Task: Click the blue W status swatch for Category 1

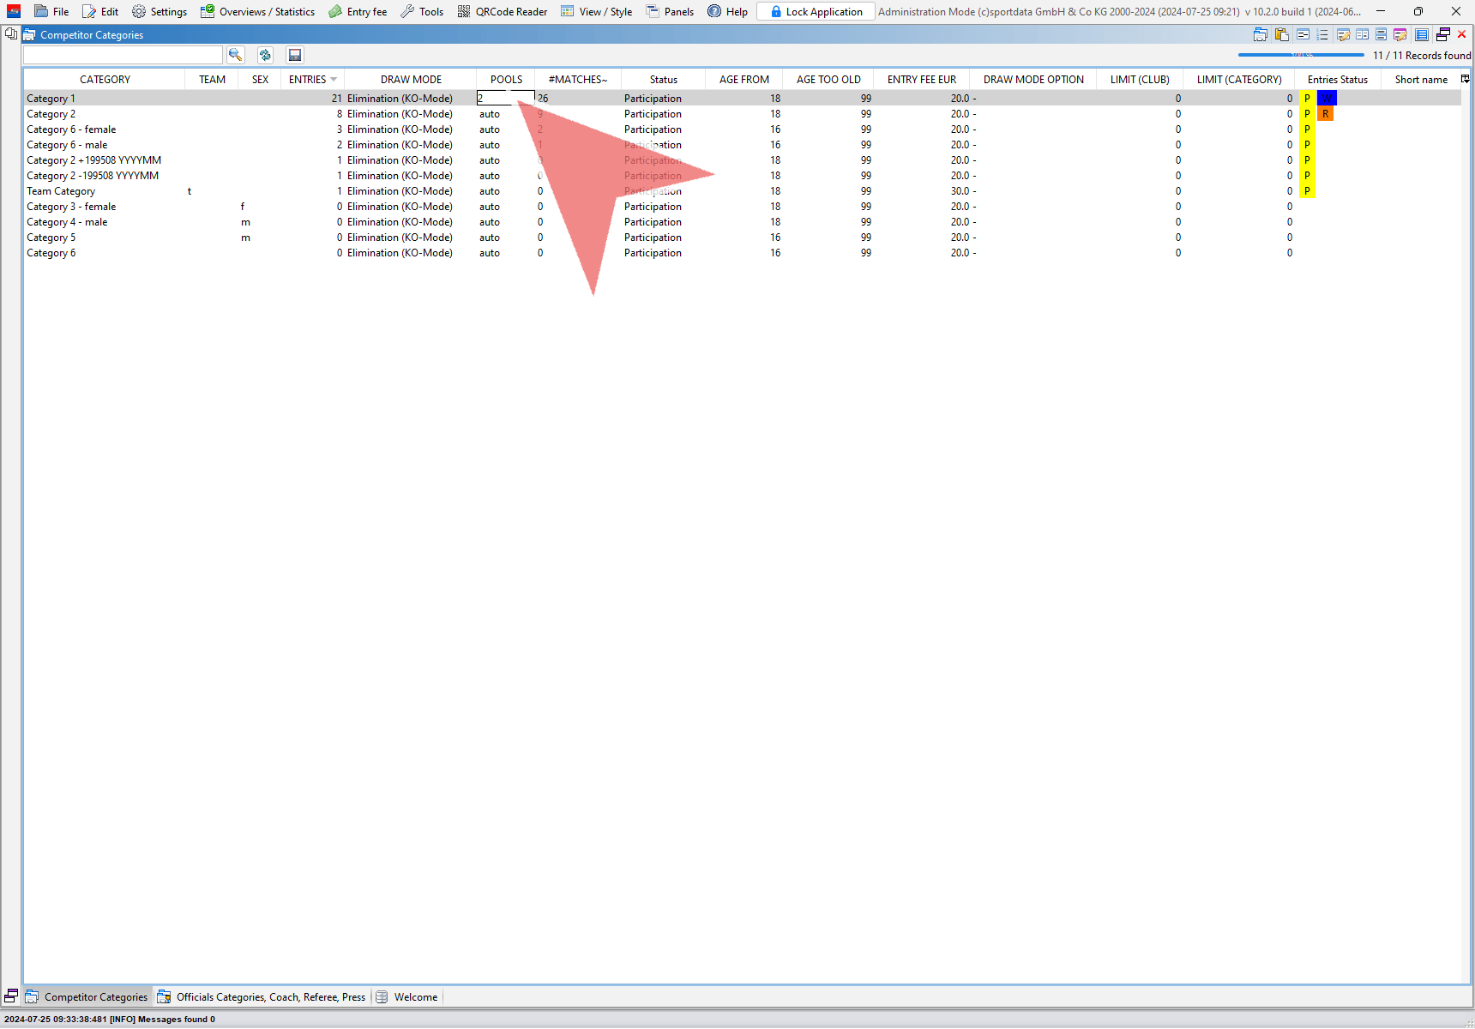Action: [x=1326, y=99]
